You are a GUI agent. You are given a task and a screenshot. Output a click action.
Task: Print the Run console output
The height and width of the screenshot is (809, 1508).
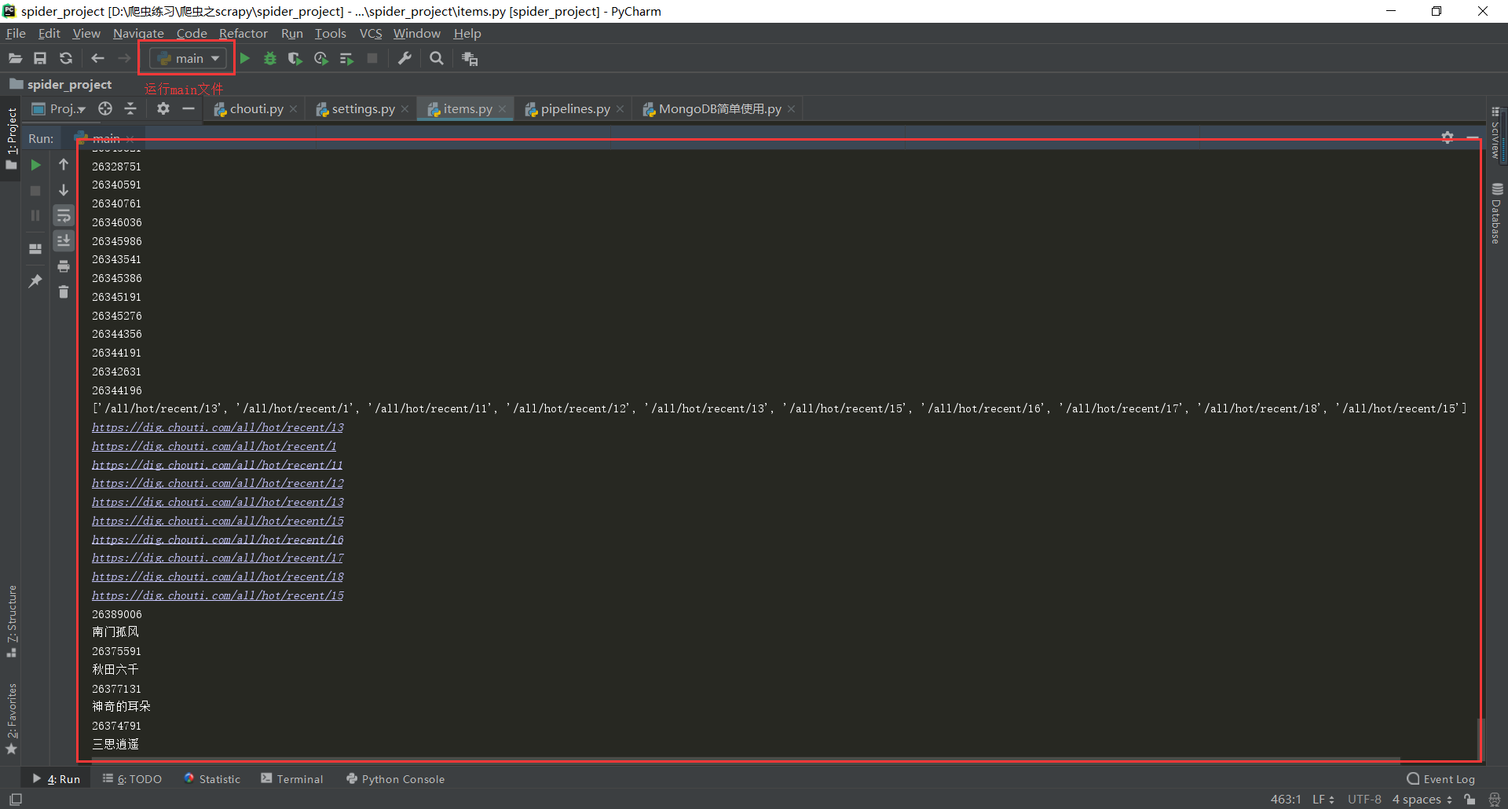coord(64,266)
